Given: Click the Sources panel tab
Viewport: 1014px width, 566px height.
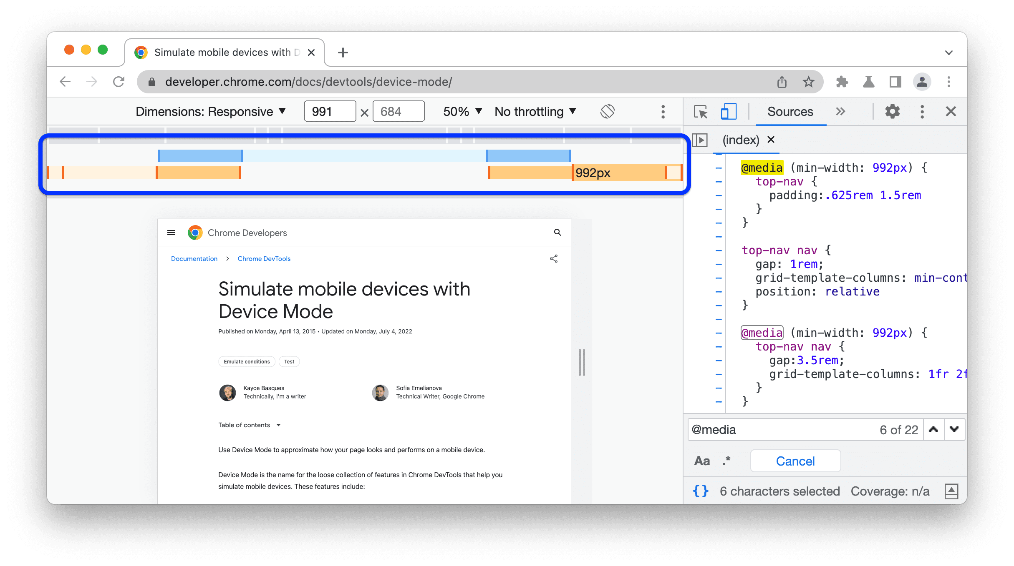Looking at the screenshot, I should coord(790,112).
